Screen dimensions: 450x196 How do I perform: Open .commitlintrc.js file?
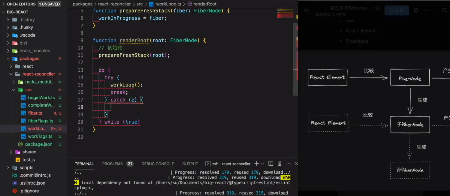35,175
